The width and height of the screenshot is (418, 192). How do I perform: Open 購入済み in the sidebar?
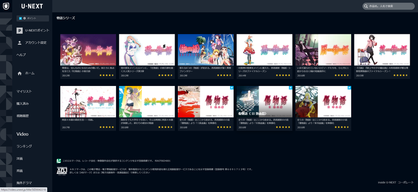pyautogui.click(x=23, y=104)
